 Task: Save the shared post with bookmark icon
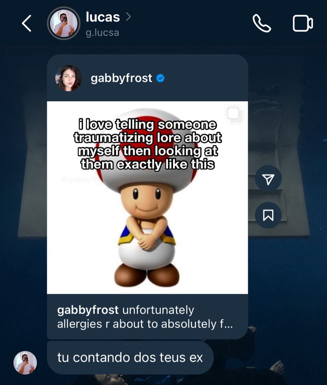tap(268, 215)
